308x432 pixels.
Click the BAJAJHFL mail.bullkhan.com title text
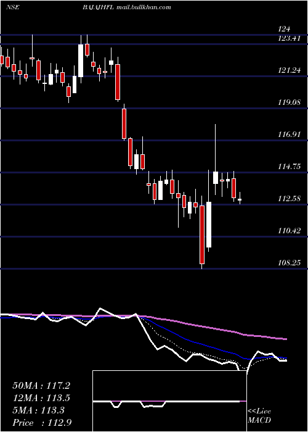[x=126, y=7]
